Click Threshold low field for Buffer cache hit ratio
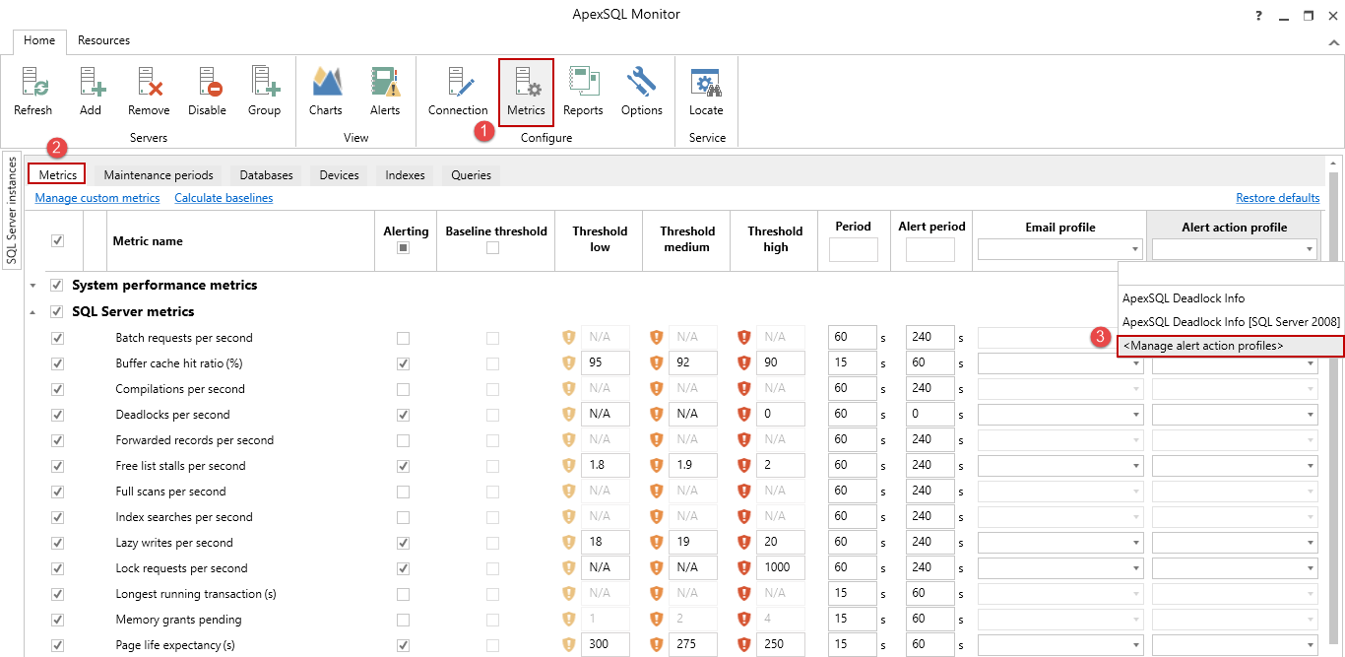The width and height of the screenshot is (1345, 657). coord(605,363)
